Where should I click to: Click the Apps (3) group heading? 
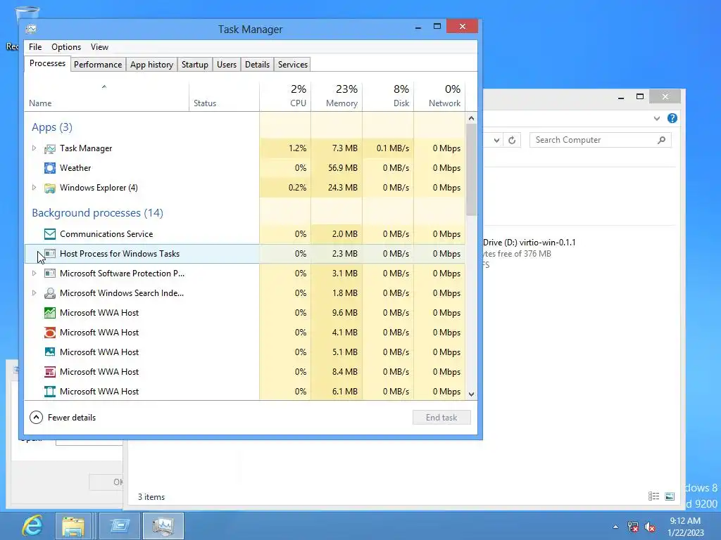52,127
